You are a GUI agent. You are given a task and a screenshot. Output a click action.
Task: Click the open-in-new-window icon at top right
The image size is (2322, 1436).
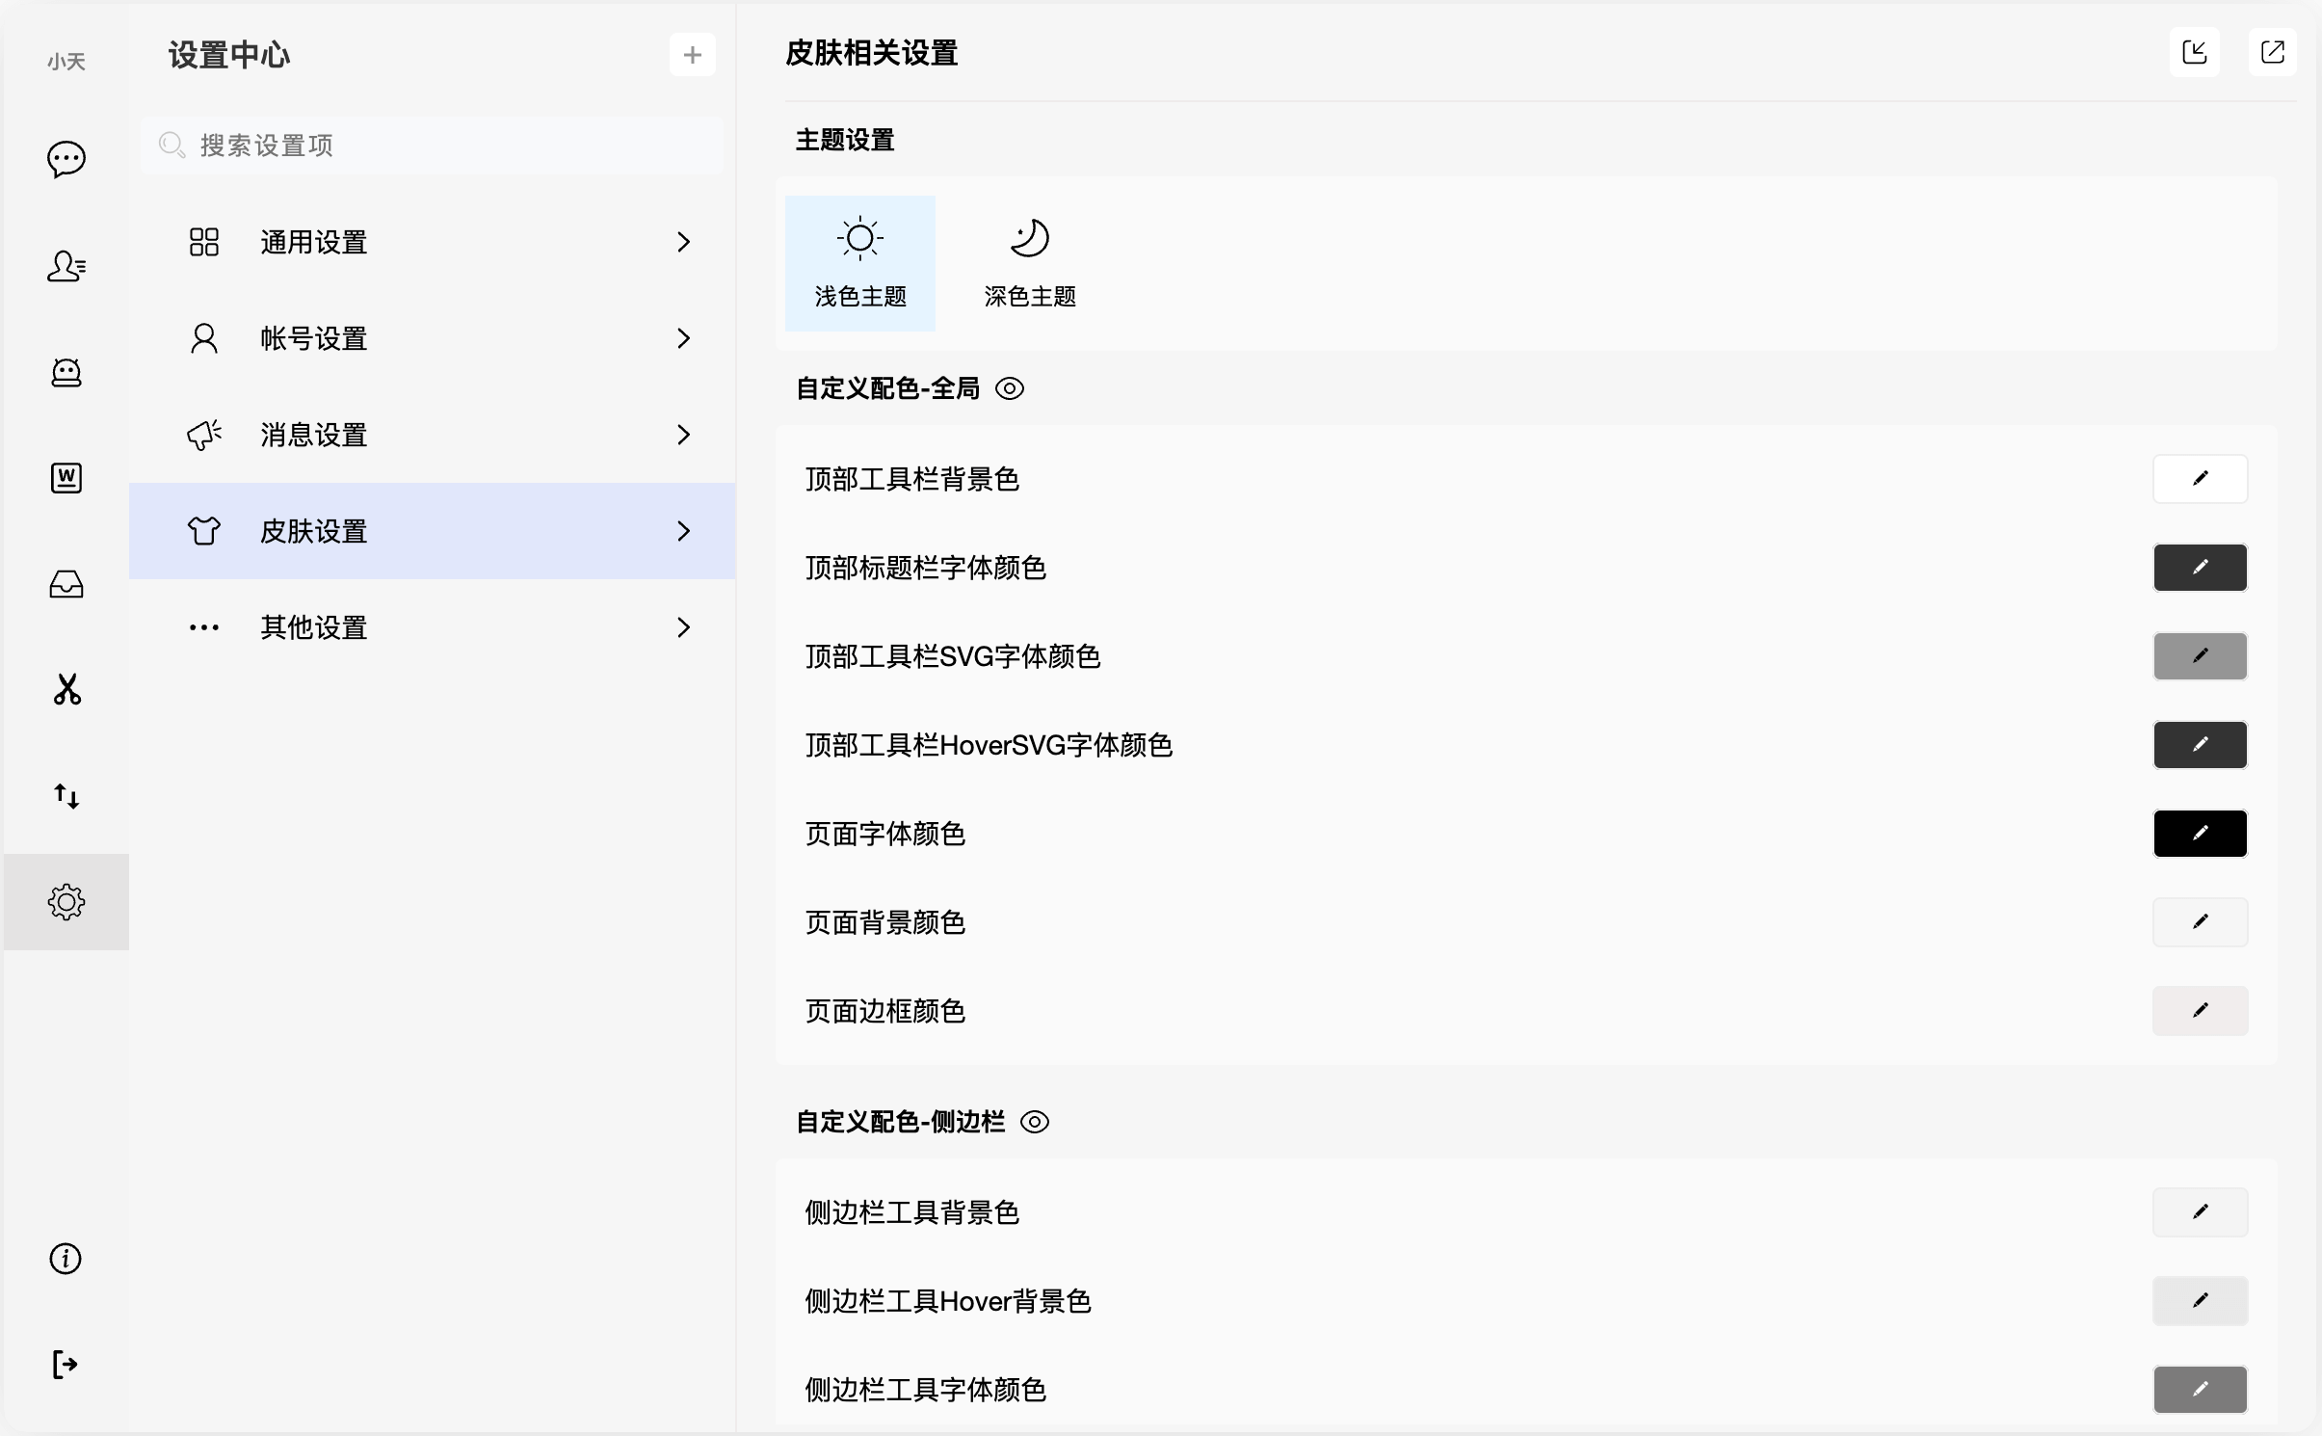click(x=2273, y=52)
